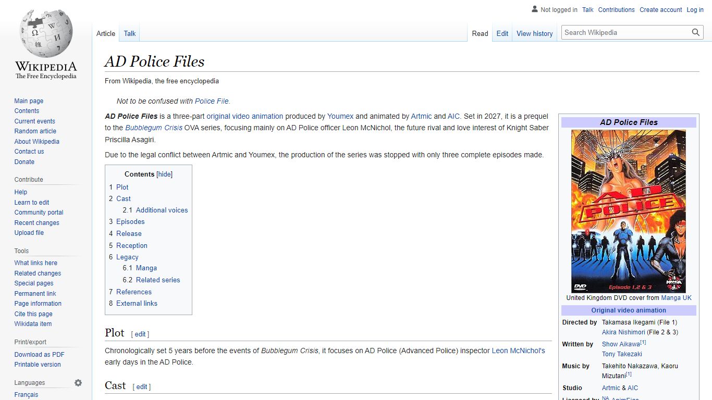Open Special pages

point(34,283)
